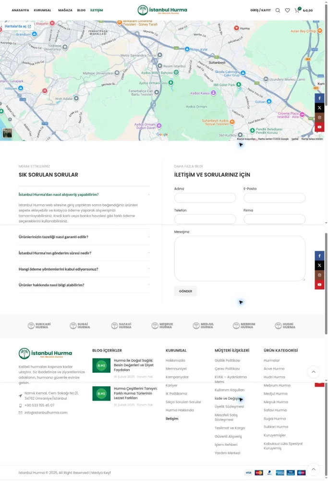Focus the Firma input field

point(274,219)
